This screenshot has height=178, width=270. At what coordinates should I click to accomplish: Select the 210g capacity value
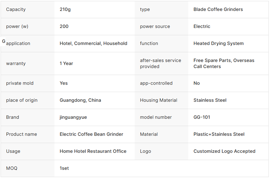(65, 9)
